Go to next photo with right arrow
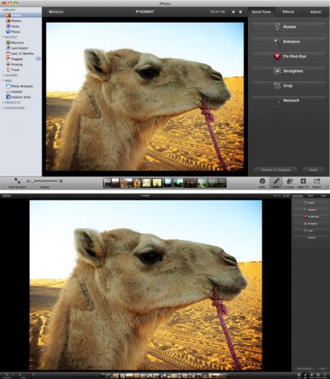This screenshot has width=330, height=379. pyautogui.click(x=240, y=12)
